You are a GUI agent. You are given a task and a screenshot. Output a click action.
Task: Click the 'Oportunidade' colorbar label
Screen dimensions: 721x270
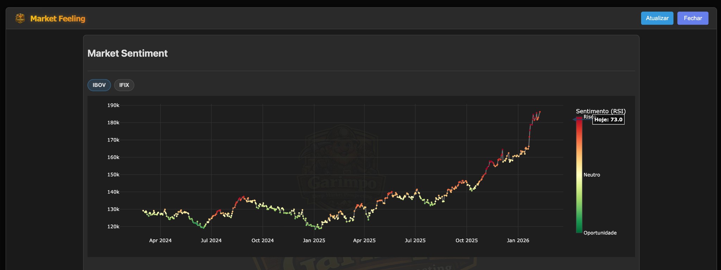[600, 233]
